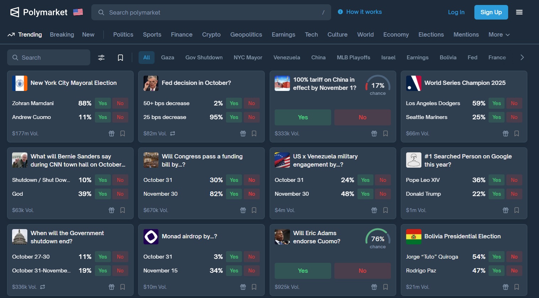Open the Elections category
The height and width of the screenshot is (298, 539).
coord(431,34)
